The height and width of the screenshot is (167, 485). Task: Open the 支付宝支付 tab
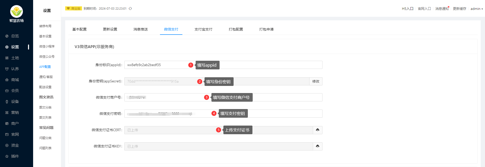pyautogui.click(x=204, y=29)
